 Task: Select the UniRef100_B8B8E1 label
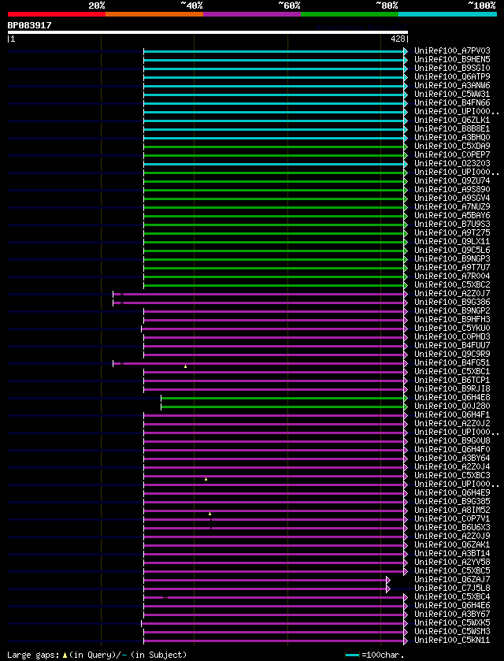[452, 129]
